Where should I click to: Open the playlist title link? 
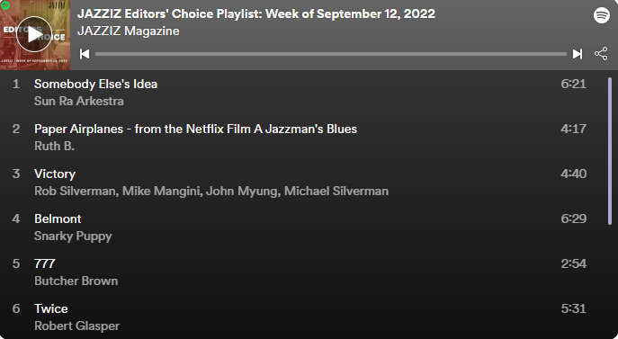[256, 13]
